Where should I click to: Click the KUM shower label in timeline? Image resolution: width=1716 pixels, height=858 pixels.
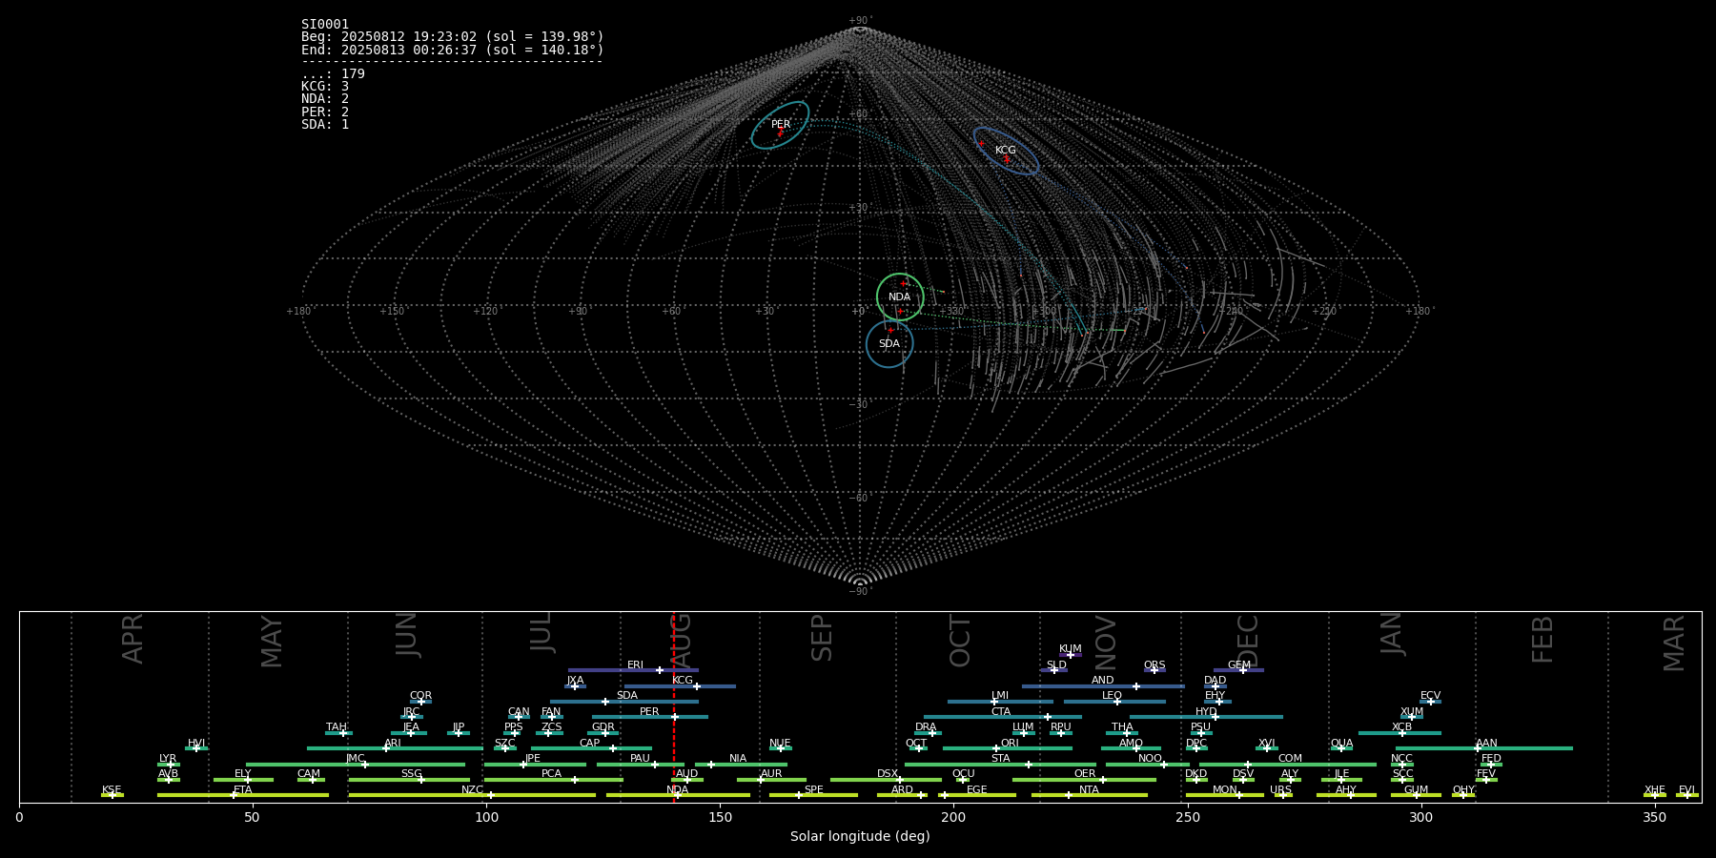(x=1071, y=649)
